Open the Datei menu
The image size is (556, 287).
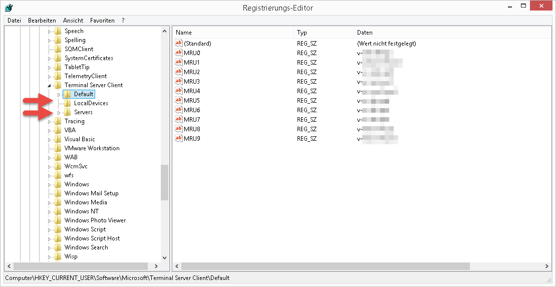point(14,20)
